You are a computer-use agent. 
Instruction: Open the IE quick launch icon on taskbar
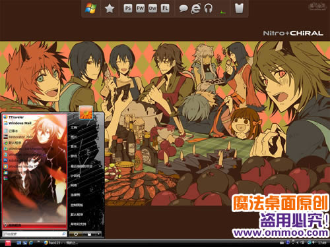[x=31, y=242]
